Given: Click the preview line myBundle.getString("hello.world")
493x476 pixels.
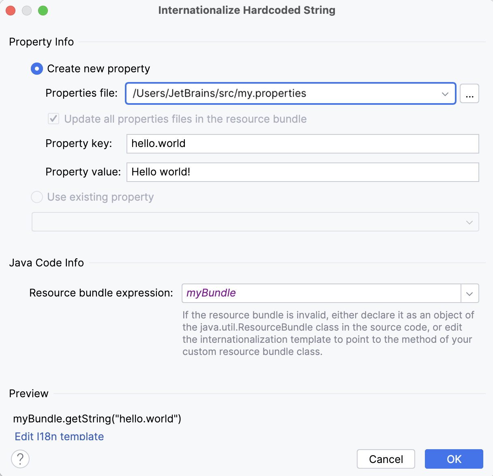Looking at the screenshot, I should (97, 419).
